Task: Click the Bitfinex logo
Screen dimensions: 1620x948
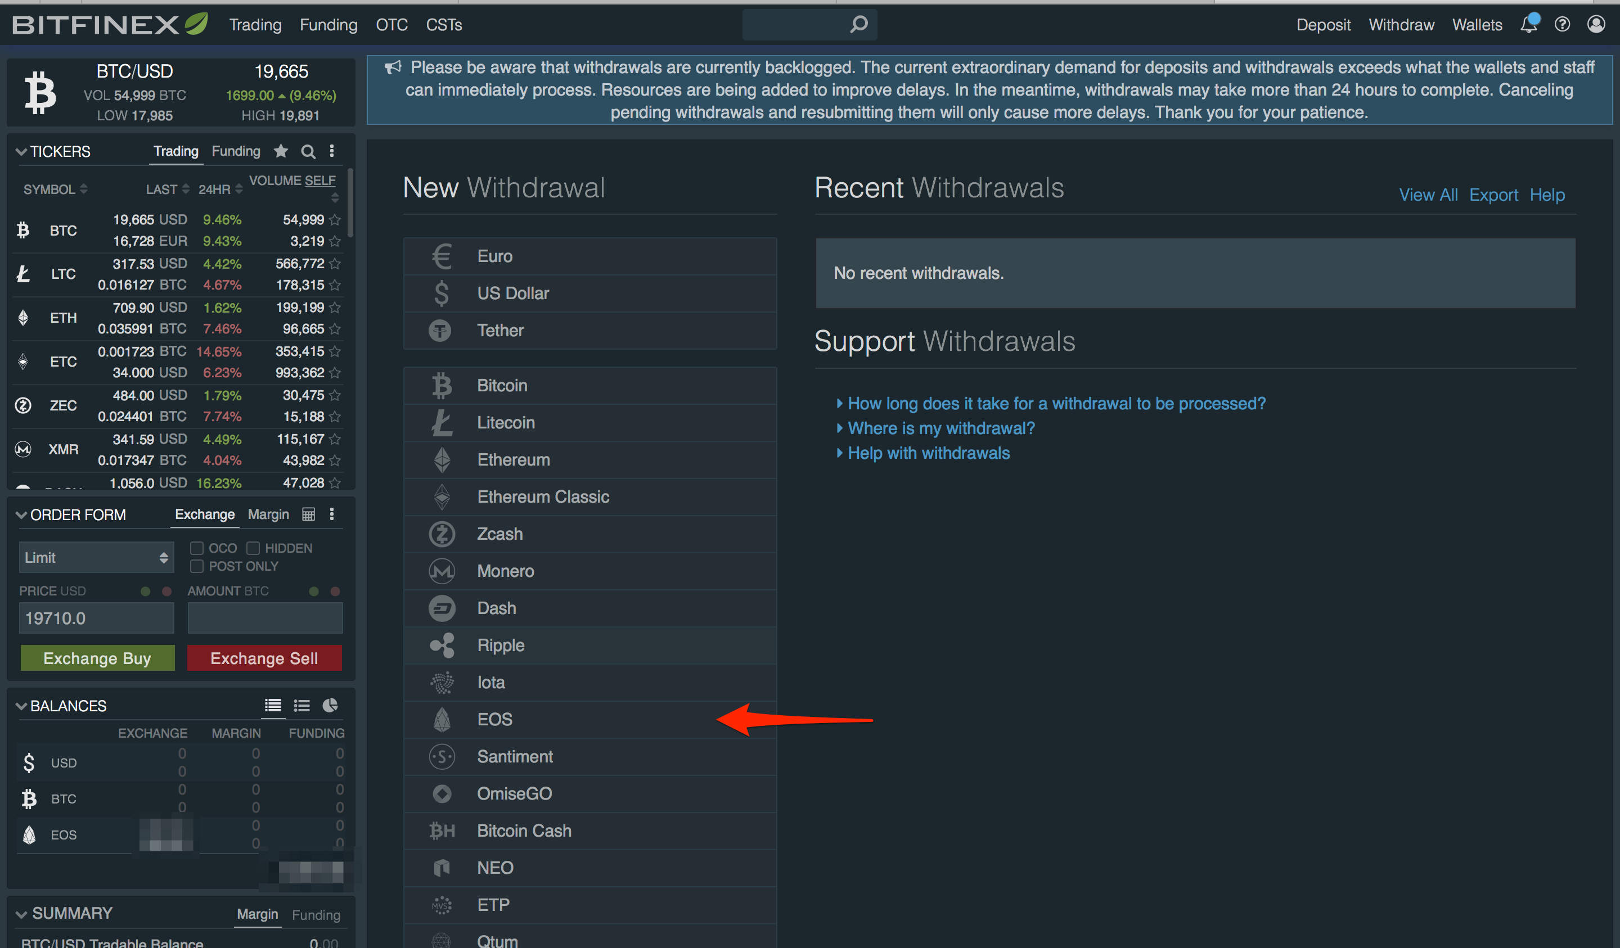Action: [x=110, y=24]
